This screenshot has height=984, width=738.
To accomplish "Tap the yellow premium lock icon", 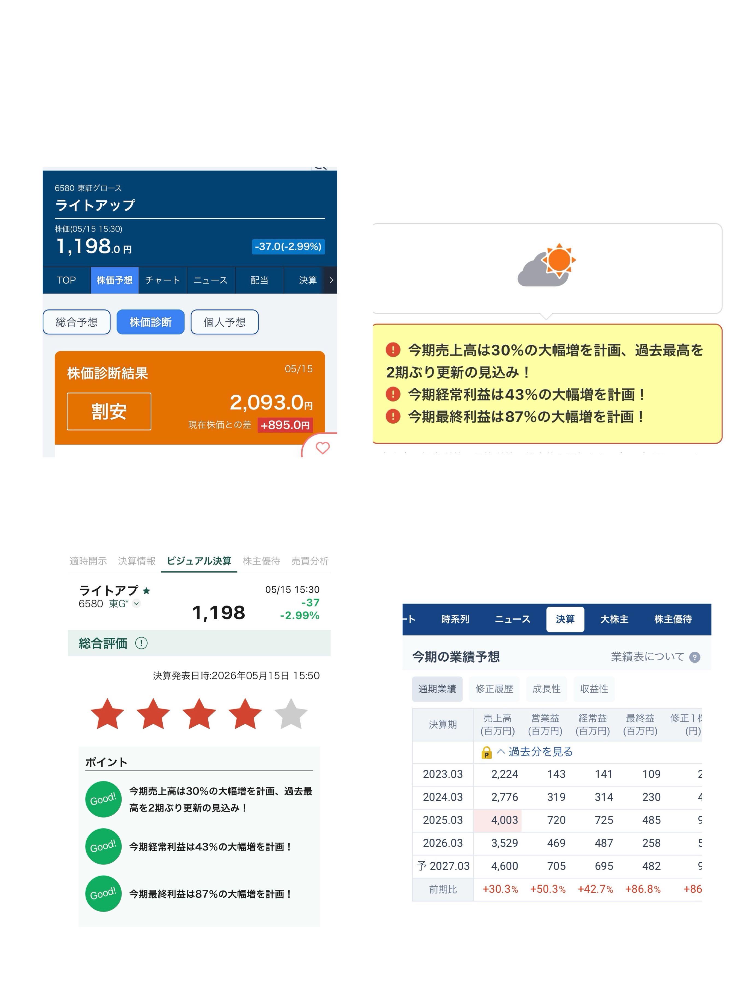I will click(487, 752).
